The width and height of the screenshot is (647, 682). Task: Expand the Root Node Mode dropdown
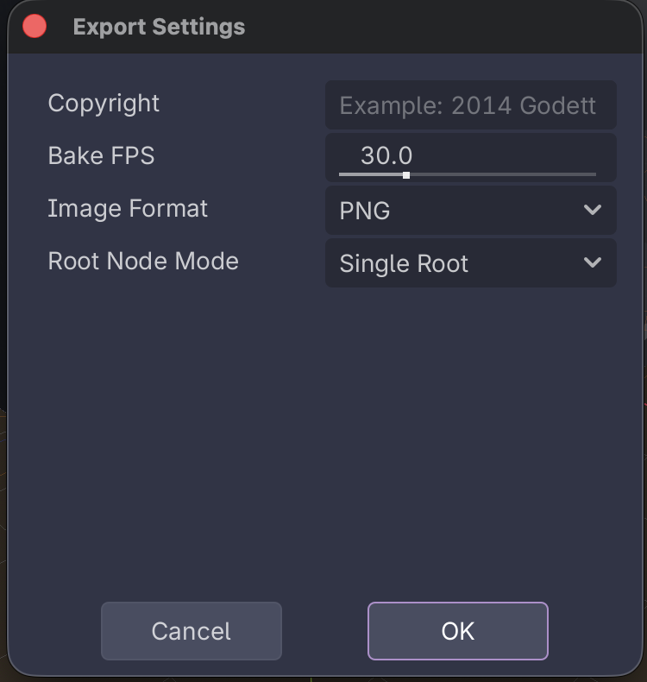pyautogui.click(x=470, y=262)
